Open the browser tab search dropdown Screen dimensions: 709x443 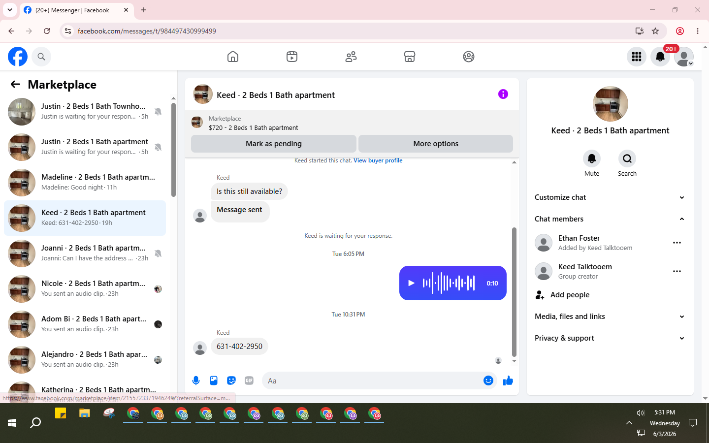coord(10,10)
